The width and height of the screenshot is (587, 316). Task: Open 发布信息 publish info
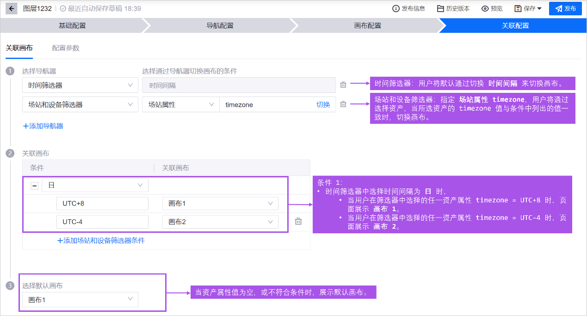pos(408,8)
